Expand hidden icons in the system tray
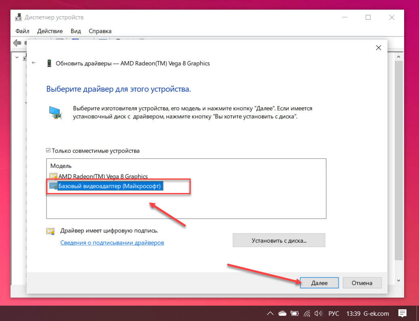Screen dimensions: 419x321 pyautogui.click(x=270, y=313)
